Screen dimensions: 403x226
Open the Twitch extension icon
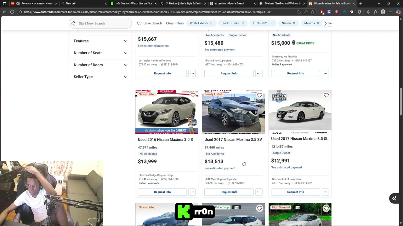point(329,12)
